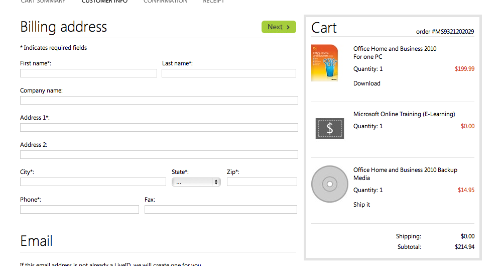This screenshot has height=266, width=502.
Task: Click the Email section heading
Action: pyautogui.click(x=36, y=241)
